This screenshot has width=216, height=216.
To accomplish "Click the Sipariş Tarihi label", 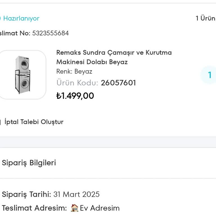I will [26, 194].
